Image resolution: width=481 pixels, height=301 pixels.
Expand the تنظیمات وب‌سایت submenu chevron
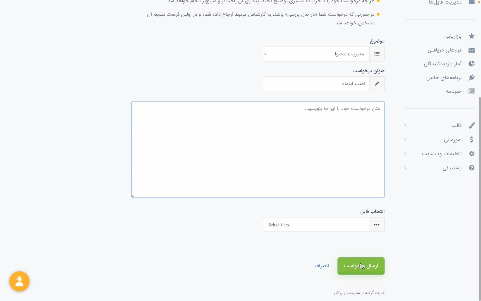coord(406,154)
